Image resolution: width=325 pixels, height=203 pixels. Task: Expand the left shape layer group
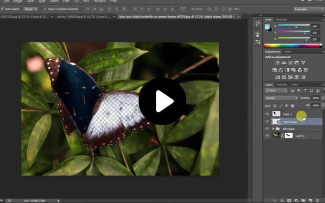coord(273,128)
